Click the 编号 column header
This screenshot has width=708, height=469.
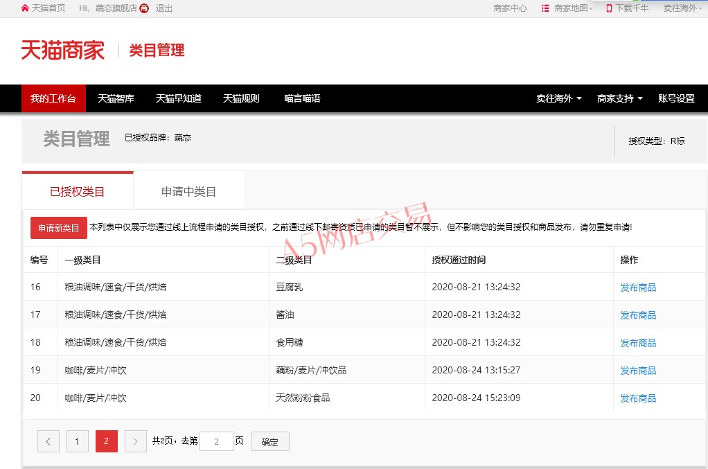39,260
